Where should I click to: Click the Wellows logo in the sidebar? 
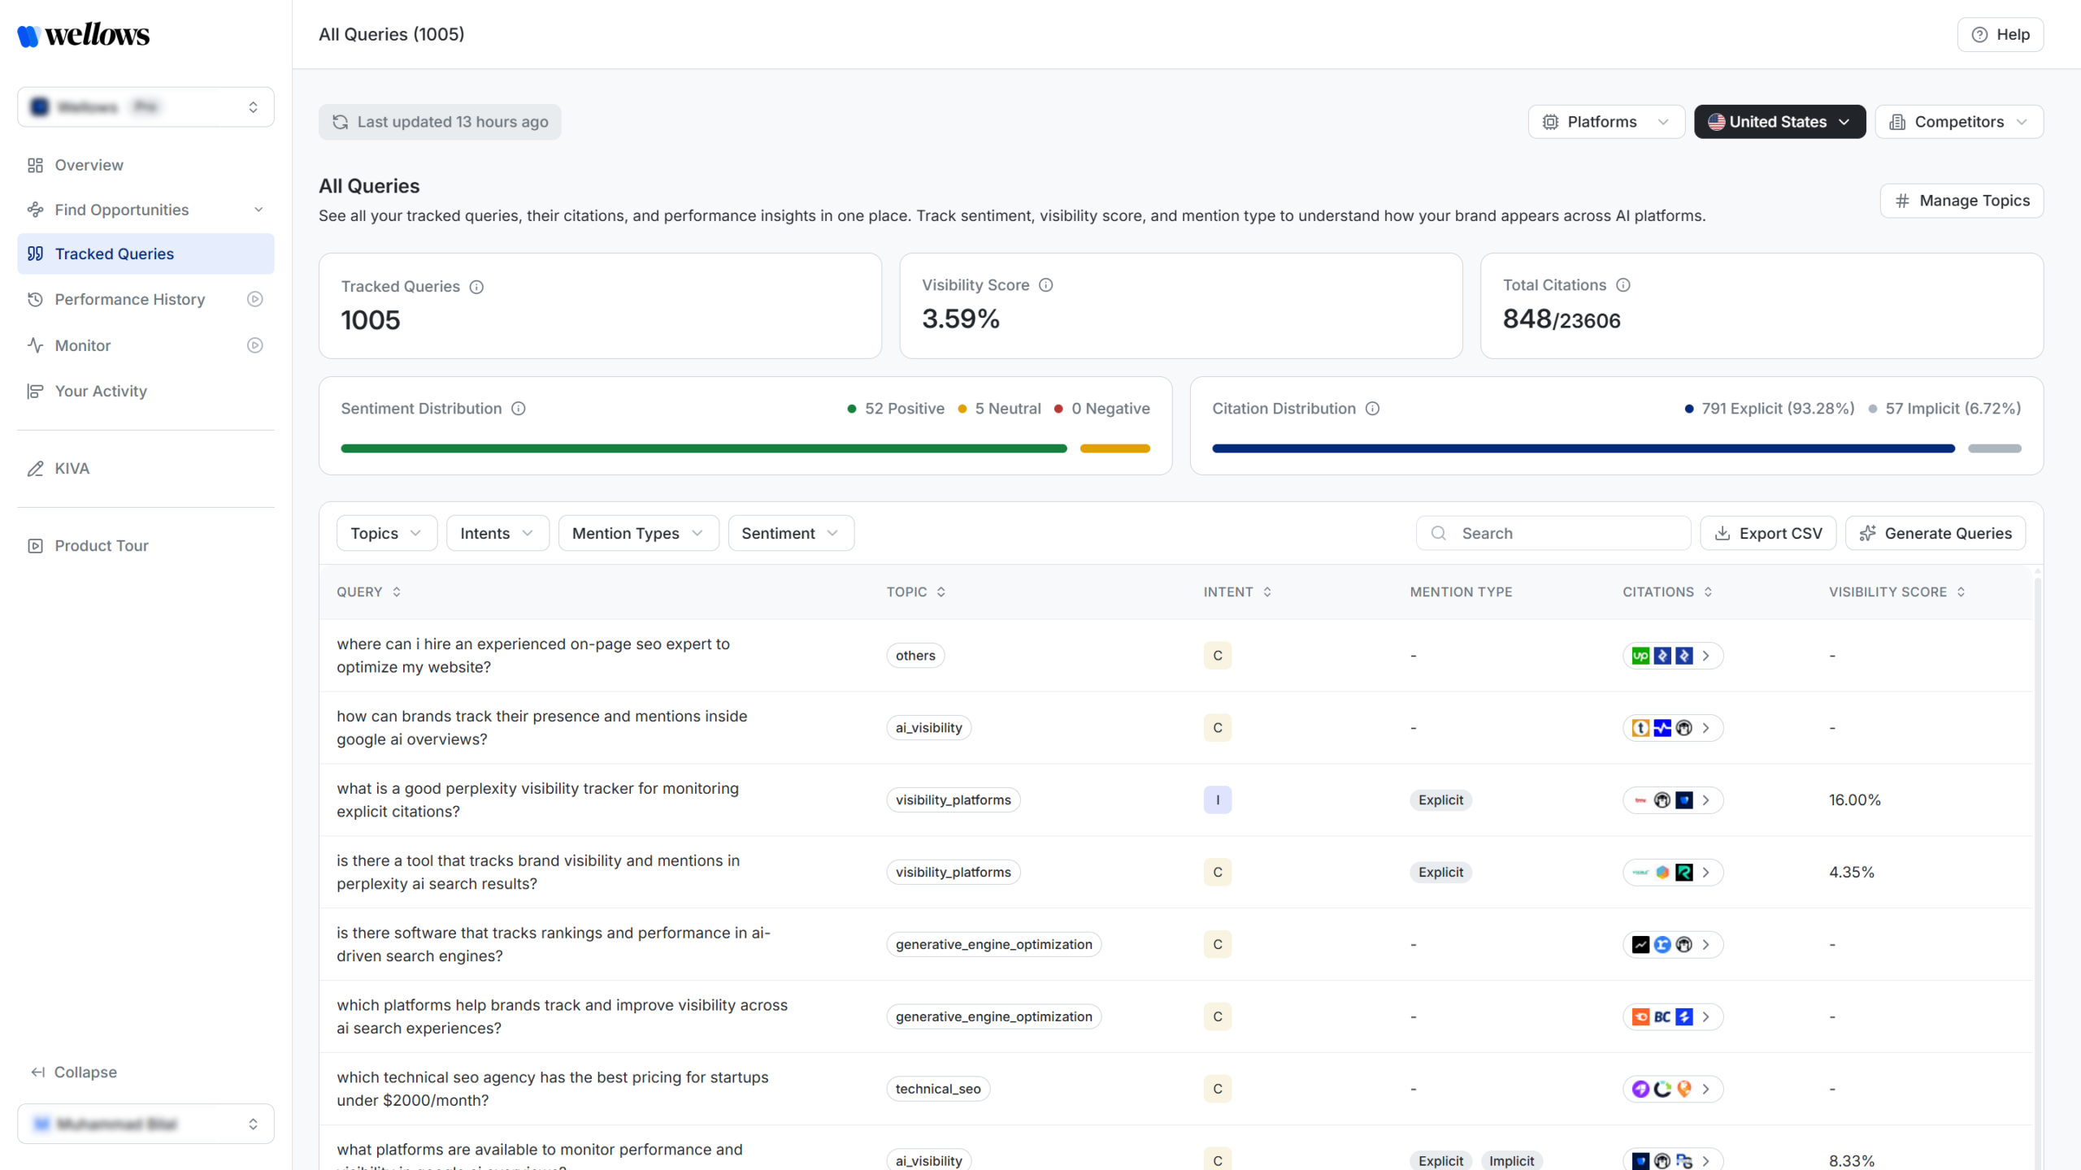click(x=84, y=35)
